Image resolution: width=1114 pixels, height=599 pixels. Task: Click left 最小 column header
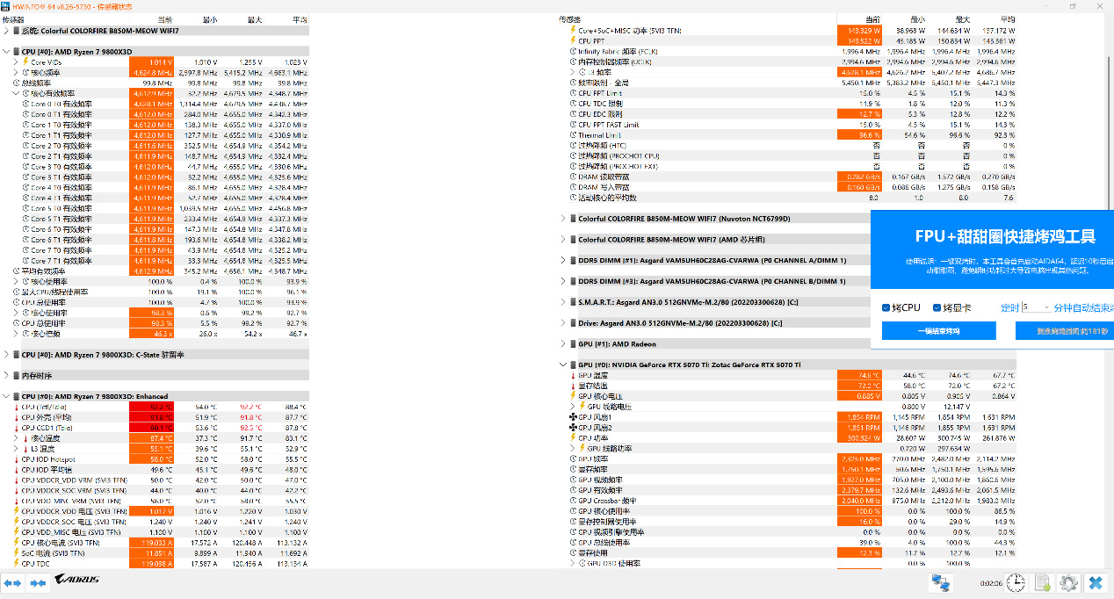click(209, 19)
